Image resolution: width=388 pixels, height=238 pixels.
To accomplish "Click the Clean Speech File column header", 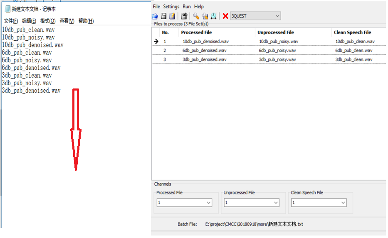I will 352,32.
